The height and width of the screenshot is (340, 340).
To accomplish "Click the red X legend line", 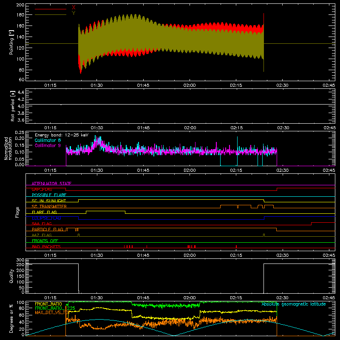I will click(50, 9).
